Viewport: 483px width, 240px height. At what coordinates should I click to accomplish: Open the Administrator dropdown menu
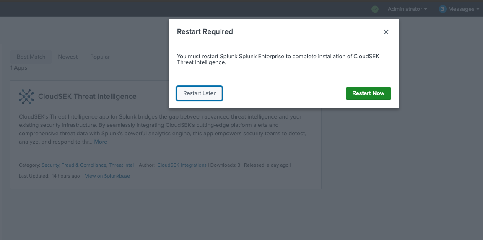(x=407, y=9)
